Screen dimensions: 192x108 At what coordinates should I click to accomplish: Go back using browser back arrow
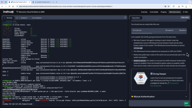(2, 6)
